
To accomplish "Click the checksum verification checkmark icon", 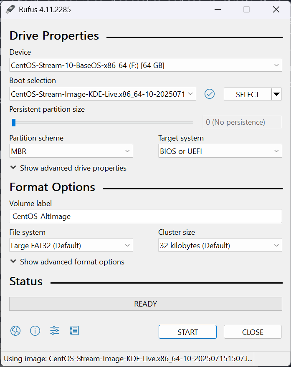I will coord(210,94).
